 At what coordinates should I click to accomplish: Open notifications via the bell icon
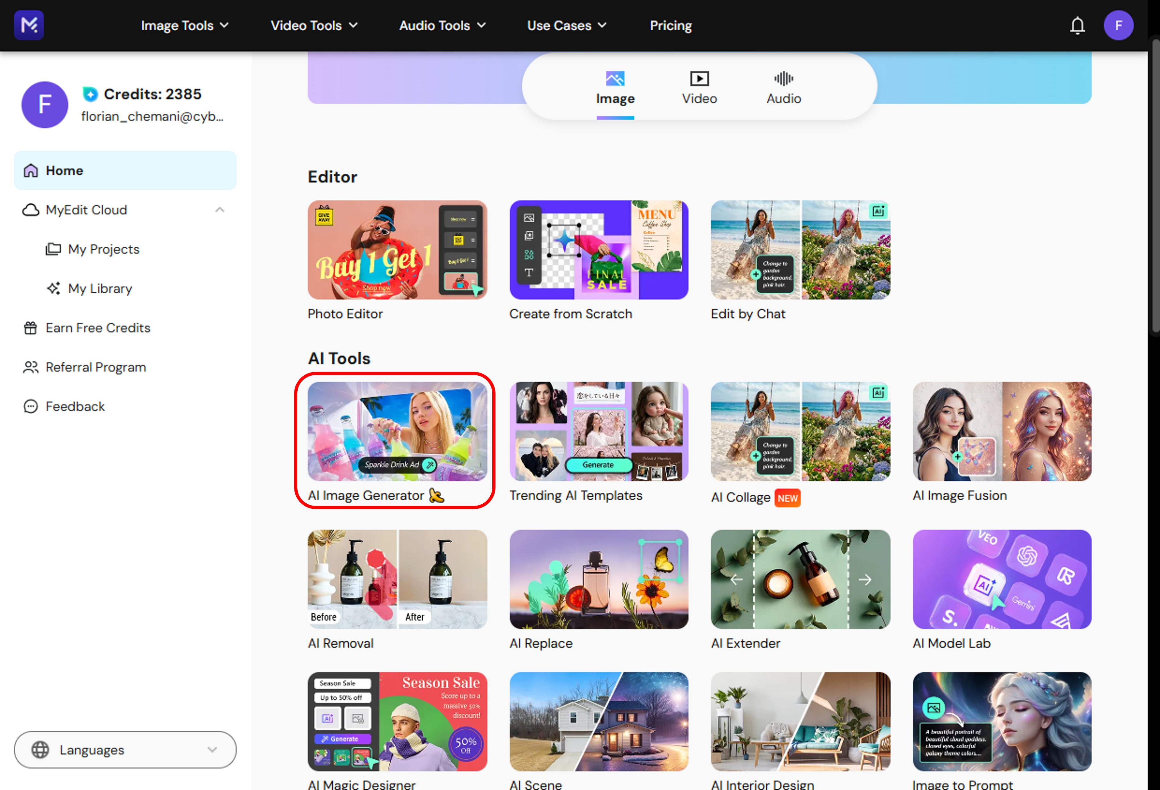click(1077, 25)
